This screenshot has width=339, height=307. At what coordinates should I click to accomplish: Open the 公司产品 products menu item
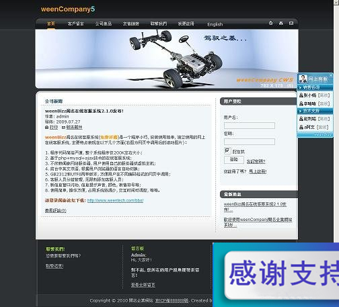(104, 24)
